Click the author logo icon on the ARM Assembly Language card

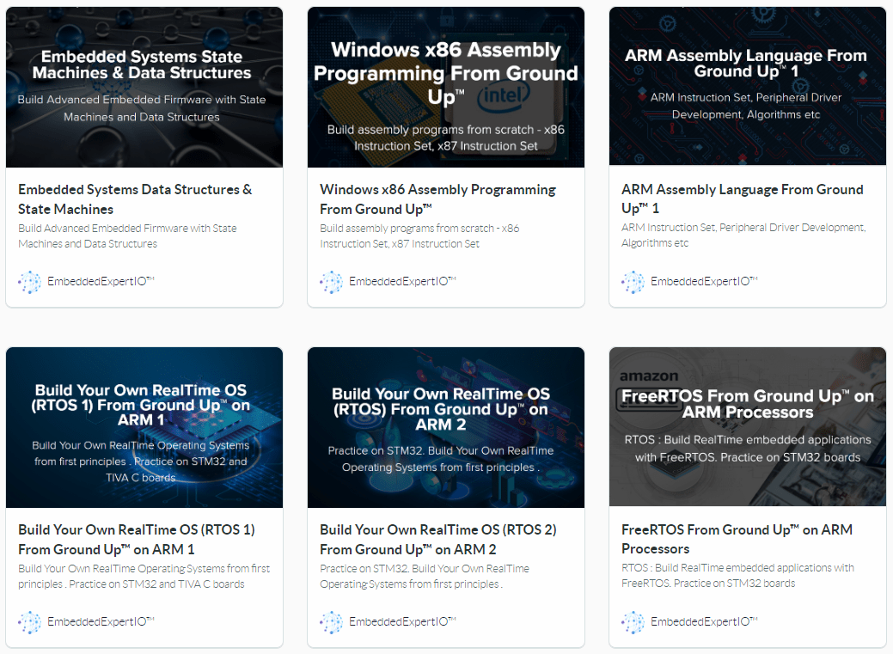tap(633, 282)
